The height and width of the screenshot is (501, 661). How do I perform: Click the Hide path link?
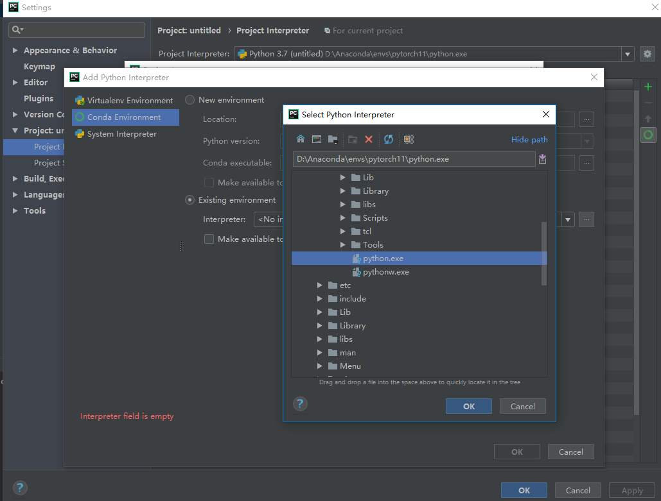pyautogui.click(x=529, y=139)
